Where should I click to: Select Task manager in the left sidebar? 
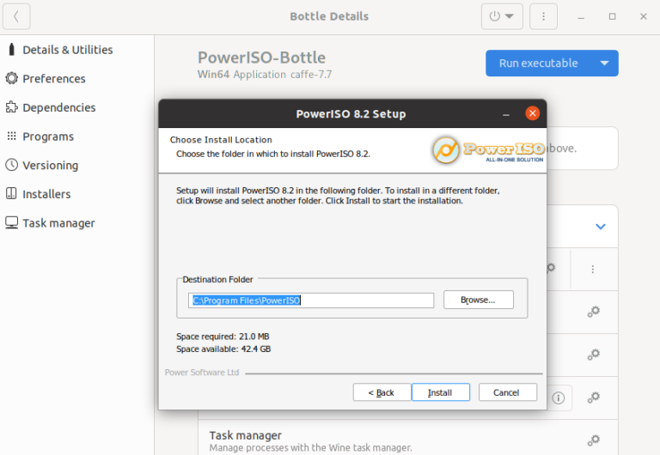pyautogui.click(x=58, y=223)
